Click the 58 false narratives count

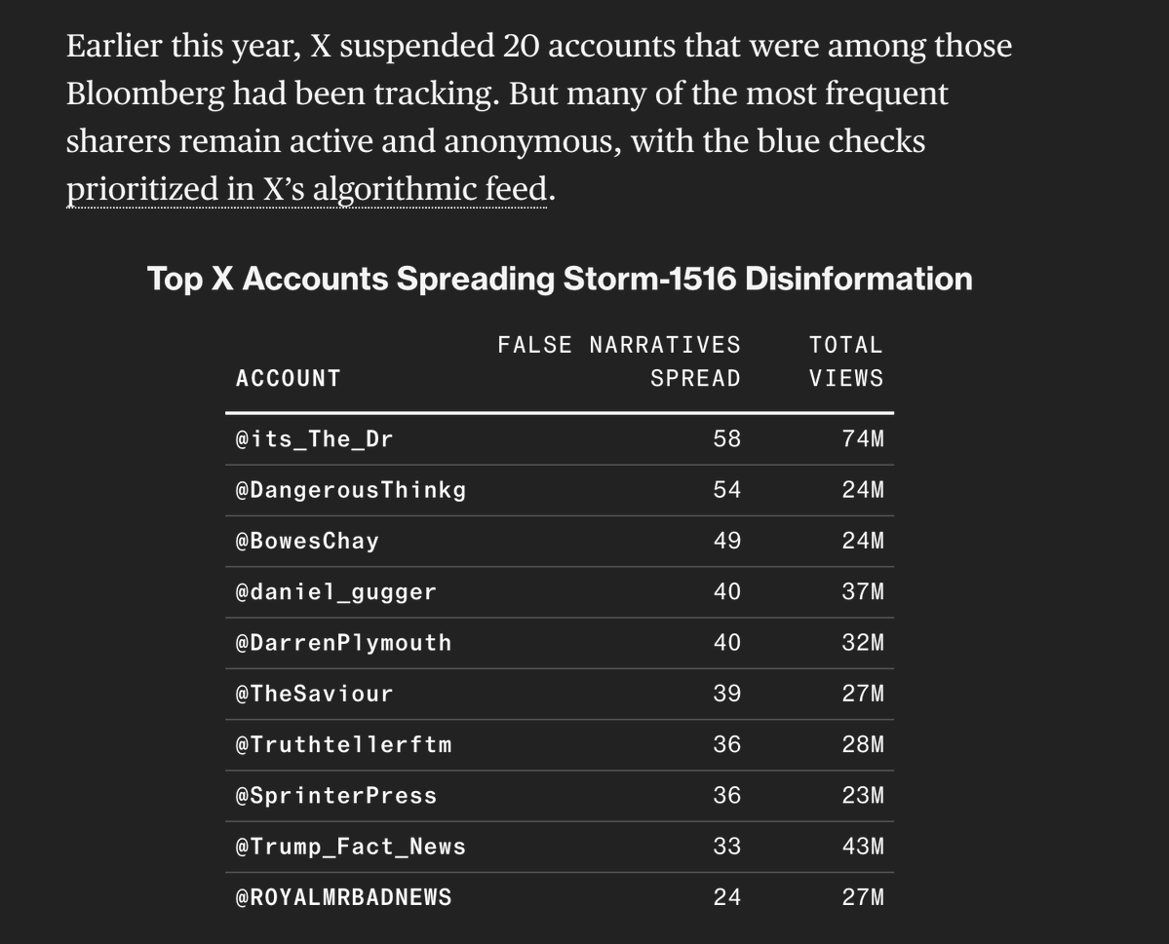[727, 438]
